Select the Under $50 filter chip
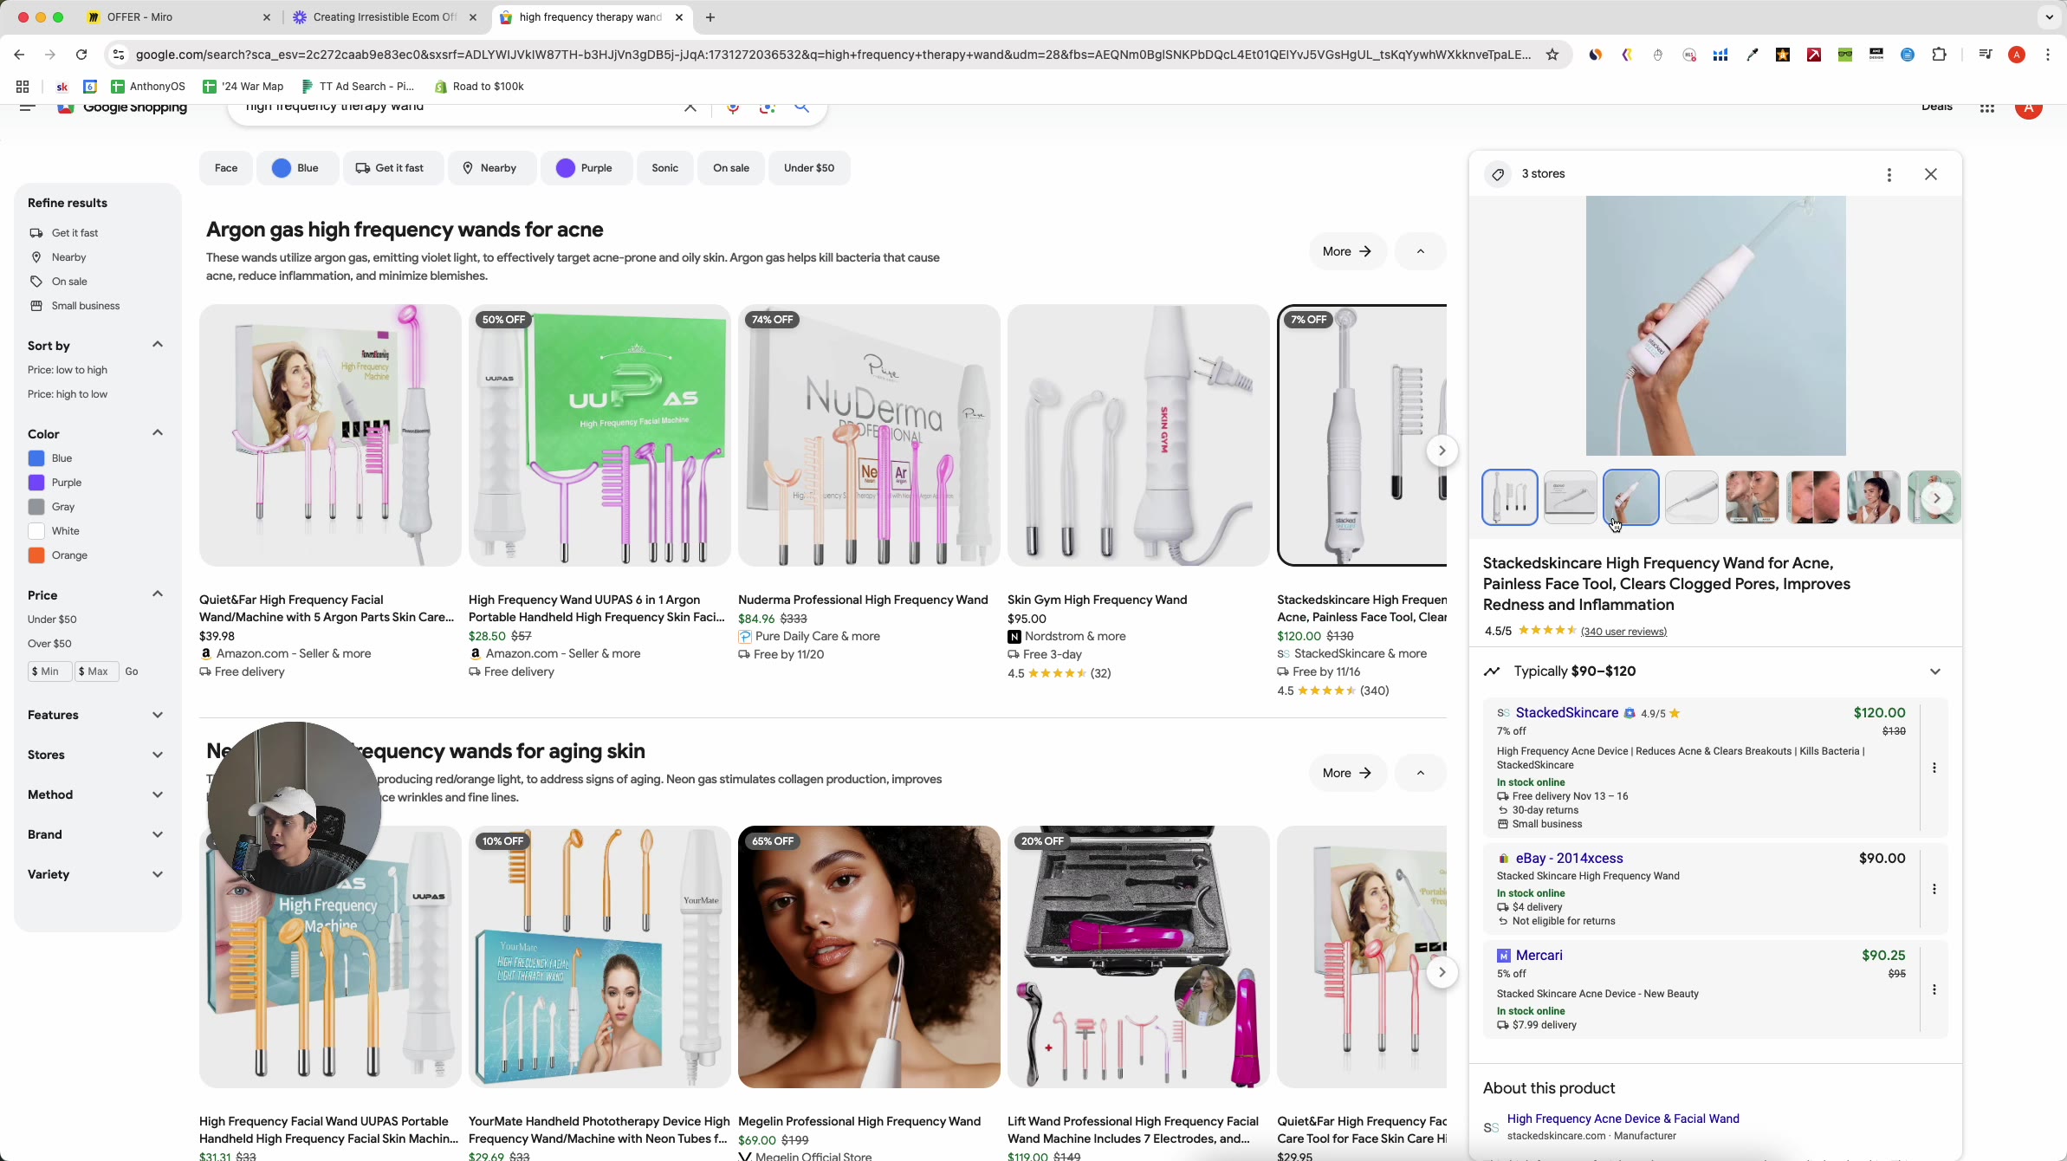This screenshot has height=1161, width=2067. 809,168
